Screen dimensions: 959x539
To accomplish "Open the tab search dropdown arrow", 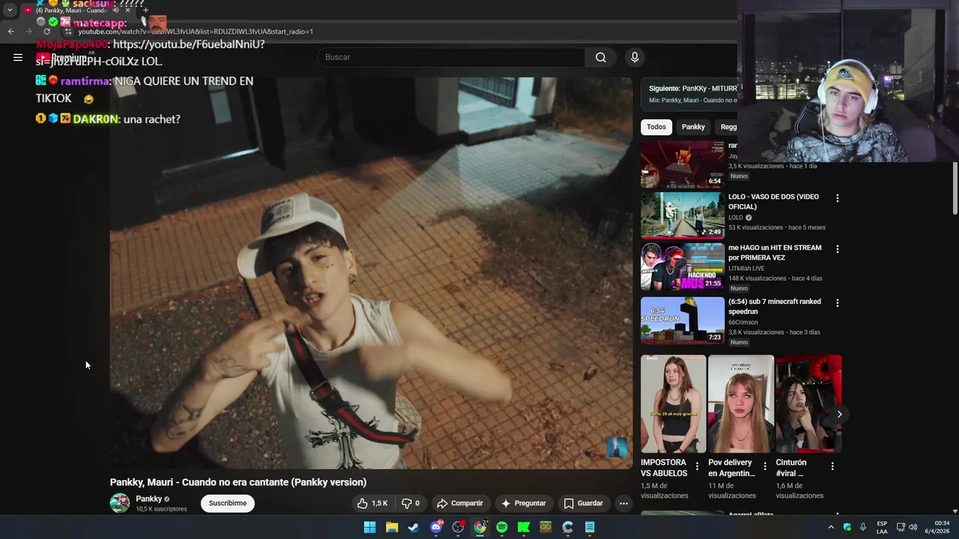I will [x=10, y=10].
